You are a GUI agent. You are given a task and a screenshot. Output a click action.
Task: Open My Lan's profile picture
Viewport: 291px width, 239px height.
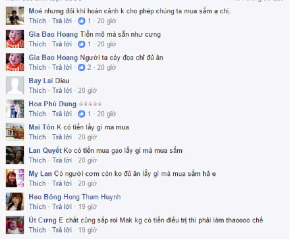15,178
